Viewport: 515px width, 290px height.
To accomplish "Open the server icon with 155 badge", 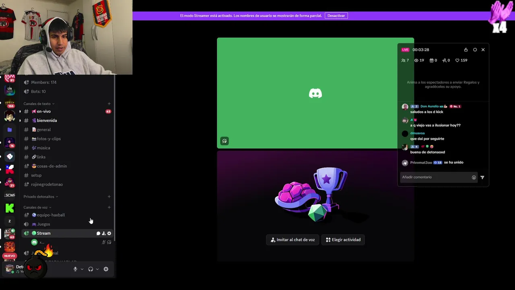I will pyautogui.click(x=10, y=103).
